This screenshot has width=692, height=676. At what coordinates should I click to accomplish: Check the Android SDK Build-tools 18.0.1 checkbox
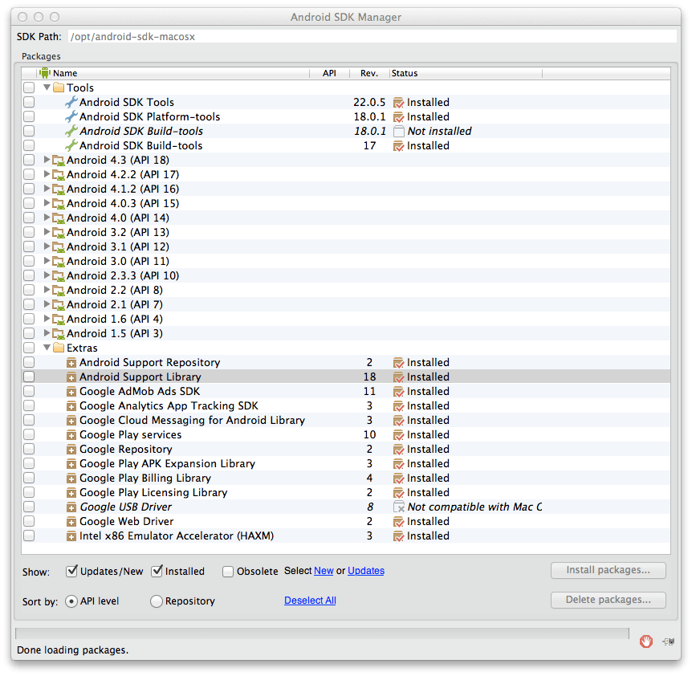[29, 131]
